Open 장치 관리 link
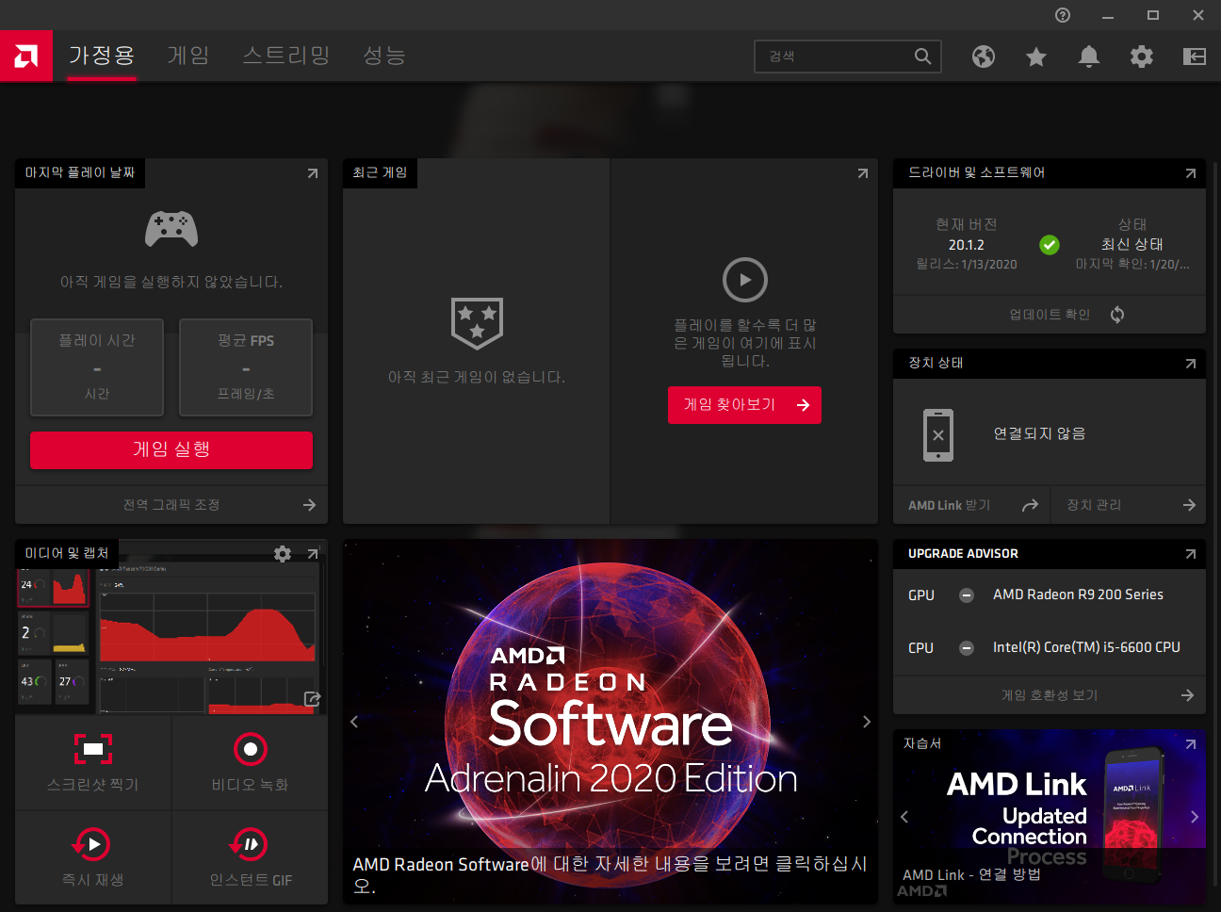 (1094, 506)
